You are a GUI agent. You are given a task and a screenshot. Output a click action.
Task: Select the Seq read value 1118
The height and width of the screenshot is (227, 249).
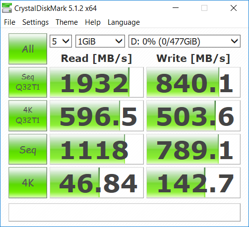pyautogui.click(x=97, y=149)
